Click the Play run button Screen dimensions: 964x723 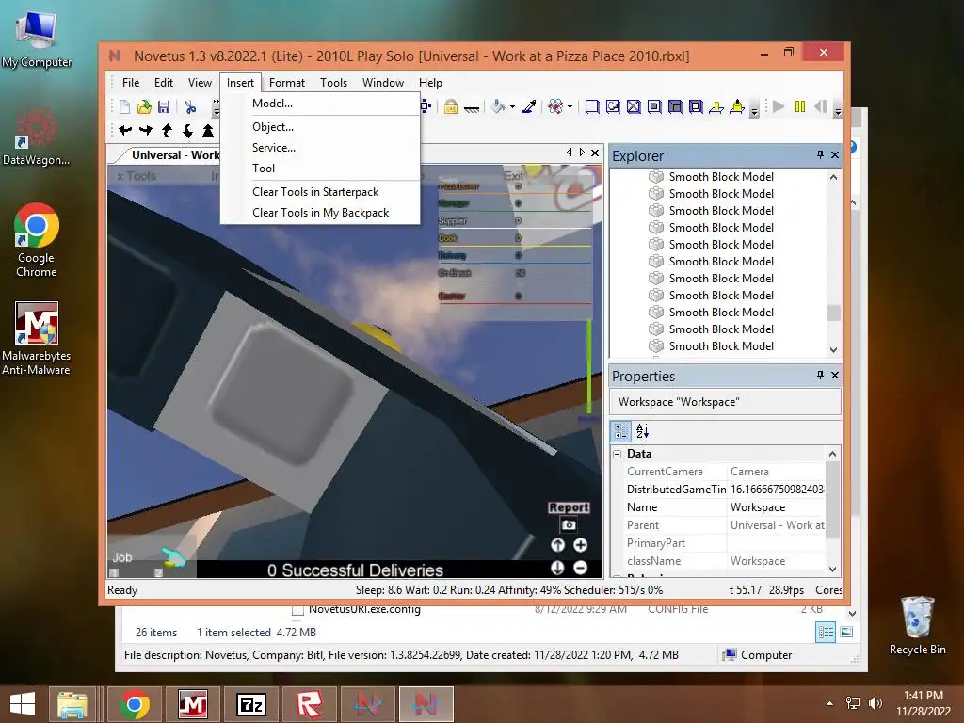coord(779,106)
